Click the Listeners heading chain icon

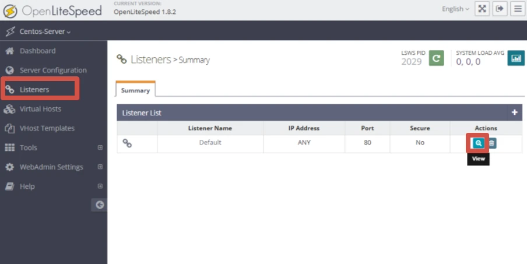[122, 59]
